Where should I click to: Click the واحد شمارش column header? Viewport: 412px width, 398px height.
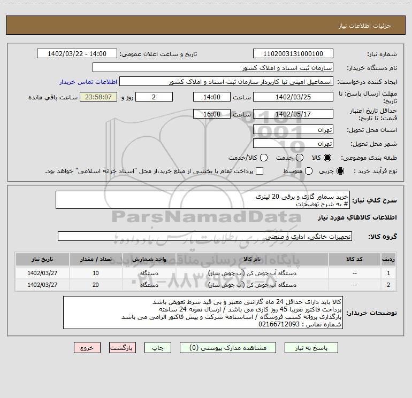149,259
